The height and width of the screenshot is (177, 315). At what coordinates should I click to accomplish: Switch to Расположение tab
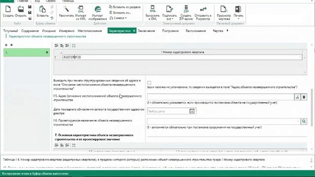[196, 30]
